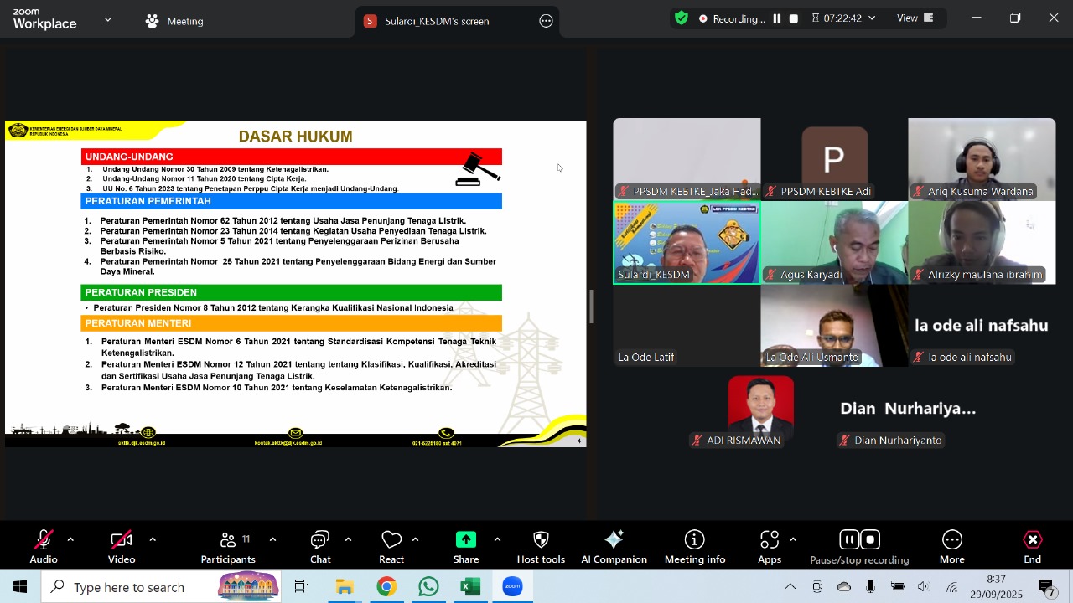
Task: Click the React heart icon
Action: (x=391, y=547)
